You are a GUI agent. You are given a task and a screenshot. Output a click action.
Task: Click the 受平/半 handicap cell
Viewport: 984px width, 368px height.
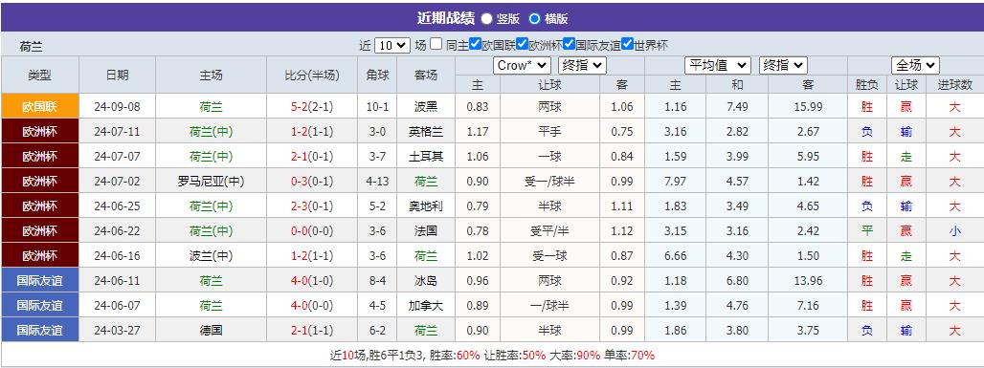(549, 231)
